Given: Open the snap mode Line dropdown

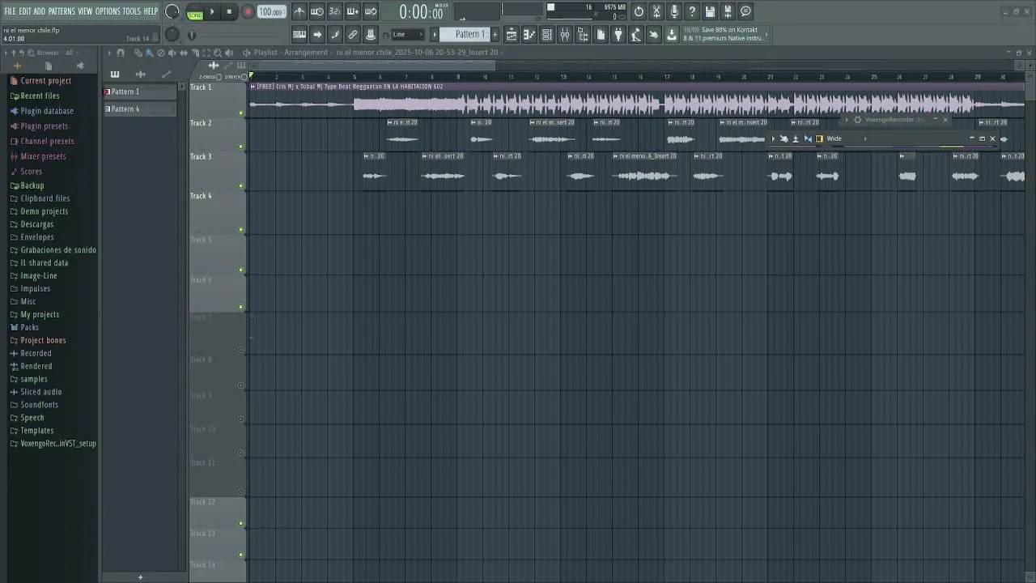Looking at the screenshot, I should (x=408, y=34).
